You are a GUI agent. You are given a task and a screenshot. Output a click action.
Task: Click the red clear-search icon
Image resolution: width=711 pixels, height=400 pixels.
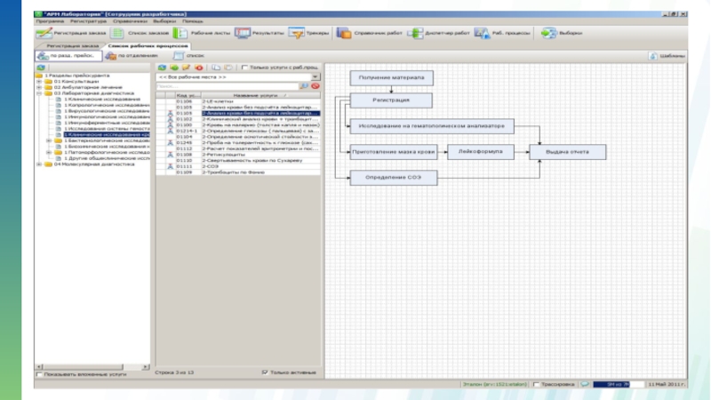[315, 86]
